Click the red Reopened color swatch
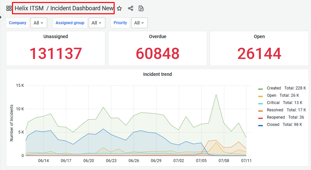Viewport: 311px width, 170px height. [x=260, y=118]
